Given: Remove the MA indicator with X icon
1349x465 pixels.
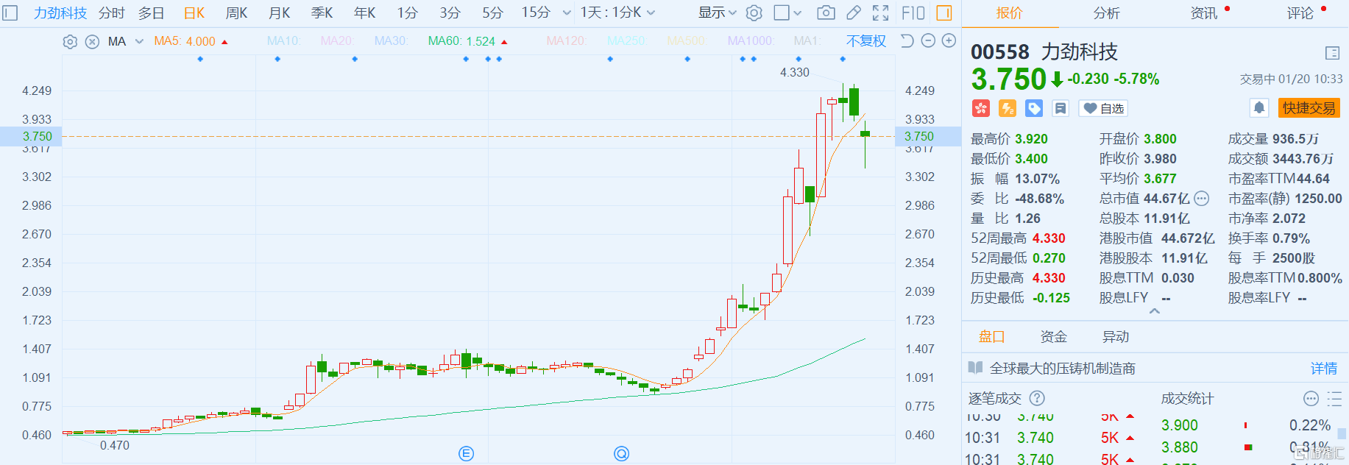Looking at the screenshot, I should pos(92,42).
